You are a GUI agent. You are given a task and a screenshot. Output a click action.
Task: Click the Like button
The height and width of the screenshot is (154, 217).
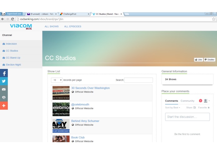(x=199, y=60)
